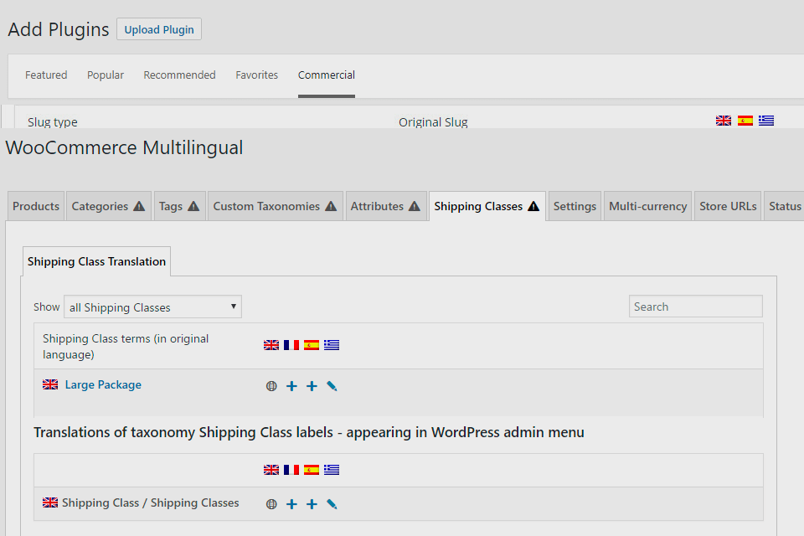Click French flag in Shipping Class terms header
The image size is (804, 536).
(x=291, y=345)
